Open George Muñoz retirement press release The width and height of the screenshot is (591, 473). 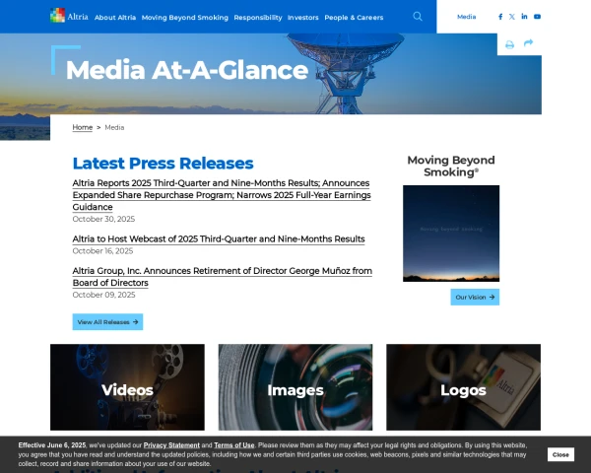coord(223,277)
